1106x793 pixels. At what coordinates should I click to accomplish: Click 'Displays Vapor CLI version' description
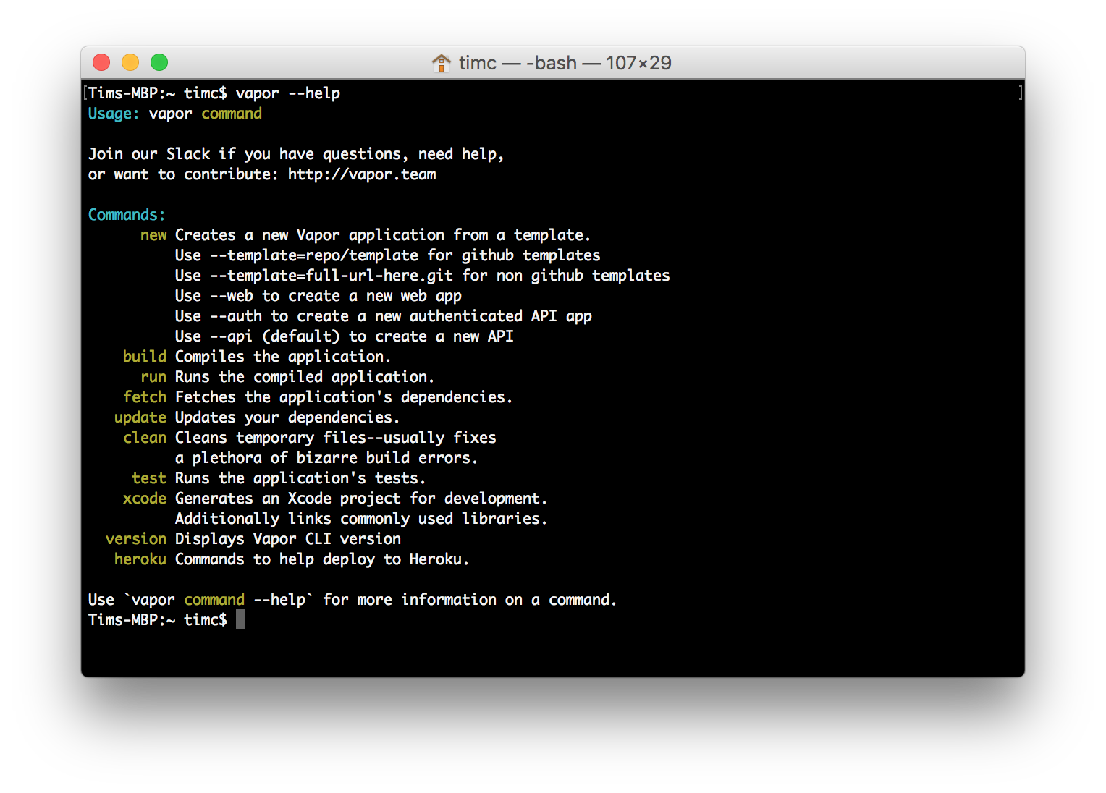[288, 539]
